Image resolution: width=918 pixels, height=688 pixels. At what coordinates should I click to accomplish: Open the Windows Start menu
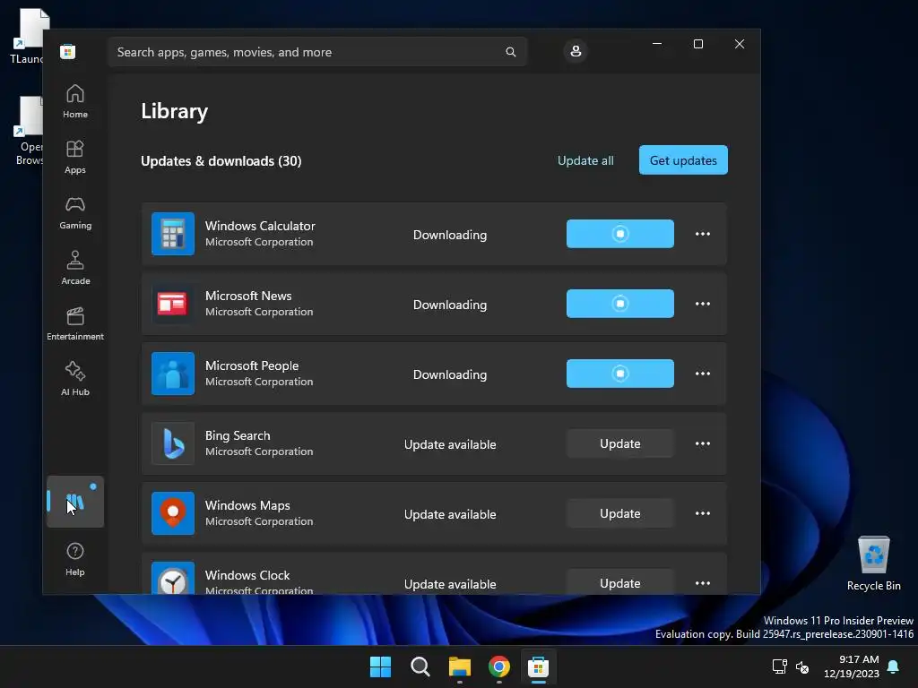[380, 666]
